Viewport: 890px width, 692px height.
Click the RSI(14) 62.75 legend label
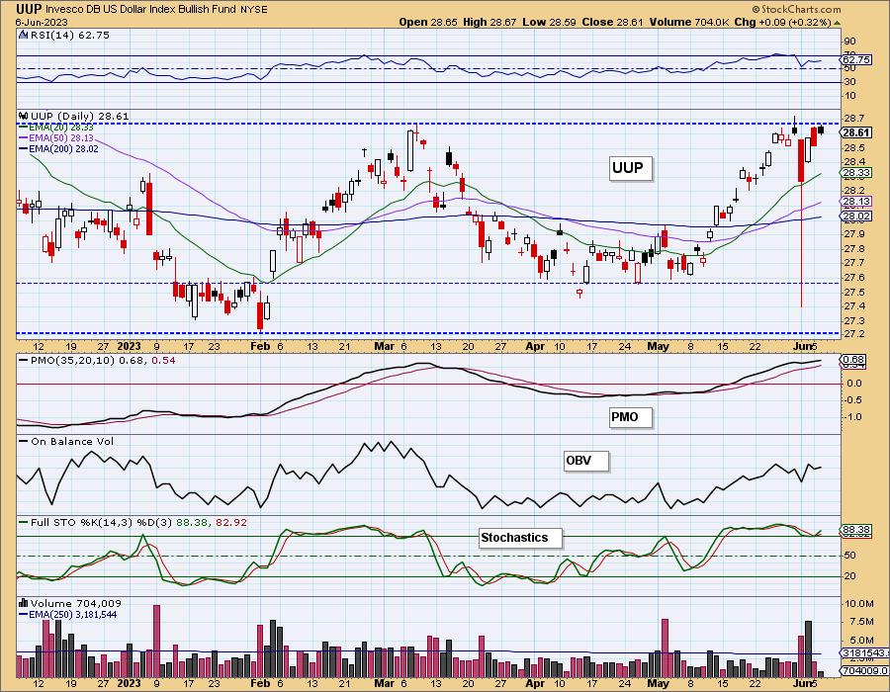tap(70, 36)
